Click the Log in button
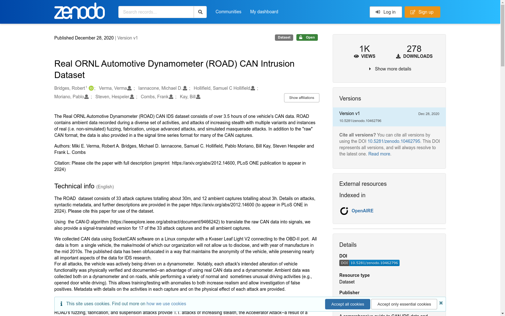This screenshot has width=505, height=316. (x=386, y=12)
